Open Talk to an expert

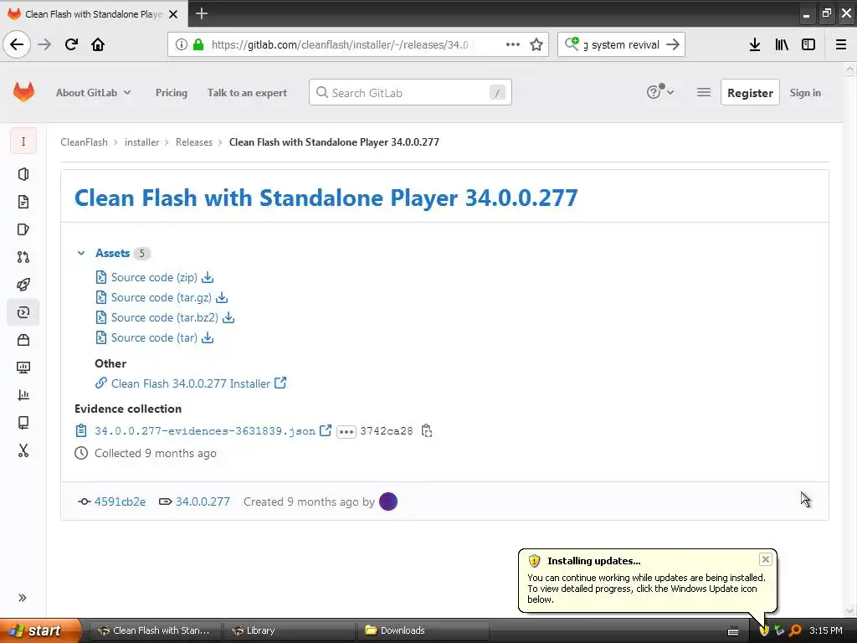247,93
